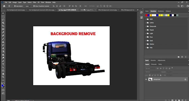Select the Zoom tool
The image size is (189, 101).
[3, 77]
